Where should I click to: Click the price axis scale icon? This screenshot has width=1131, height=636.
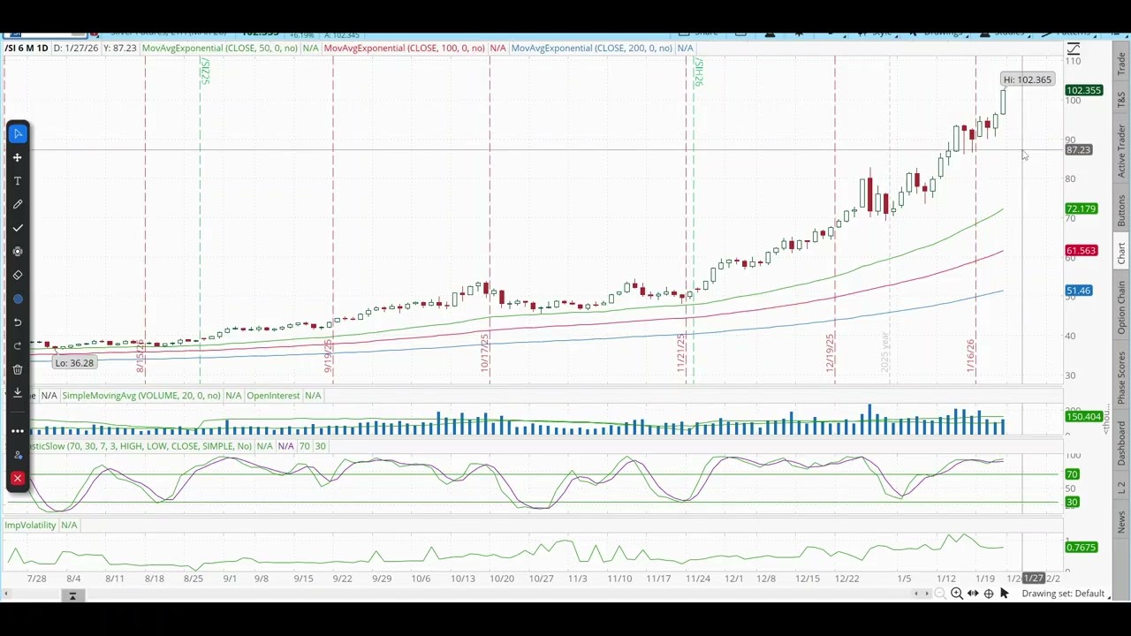pos(1074,49)
